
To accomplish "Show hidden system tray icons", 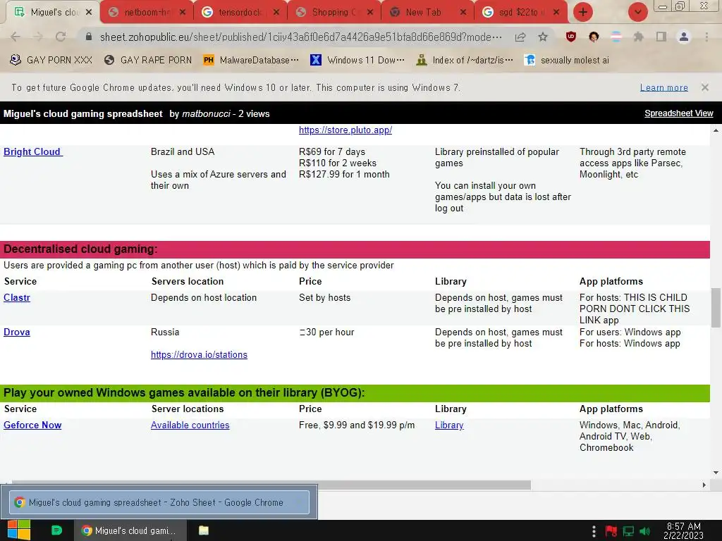I will click(594, 531).
